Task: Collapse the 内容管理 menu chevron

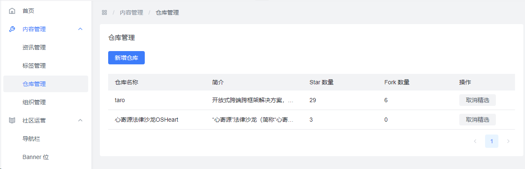Action: click(80, 29)
